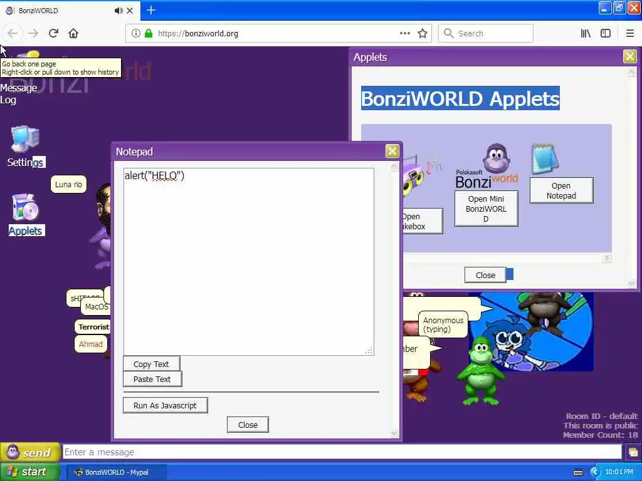Click the blue notepad icon in Applets
Viewport: 642px width, 481px height.
(545, 158)
